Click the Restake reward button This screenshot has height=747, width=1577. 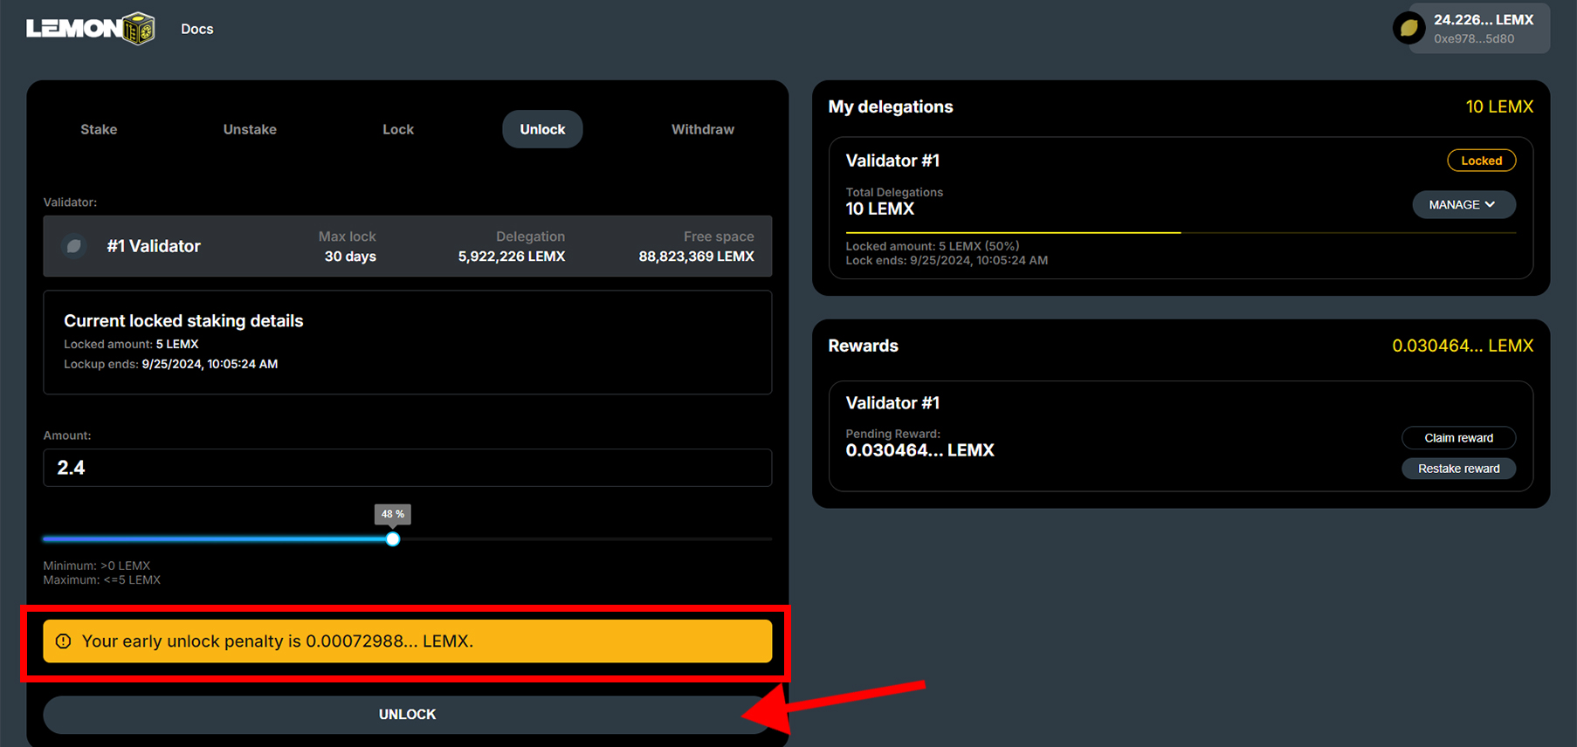pyautogui.click(x=1458, y=469)
